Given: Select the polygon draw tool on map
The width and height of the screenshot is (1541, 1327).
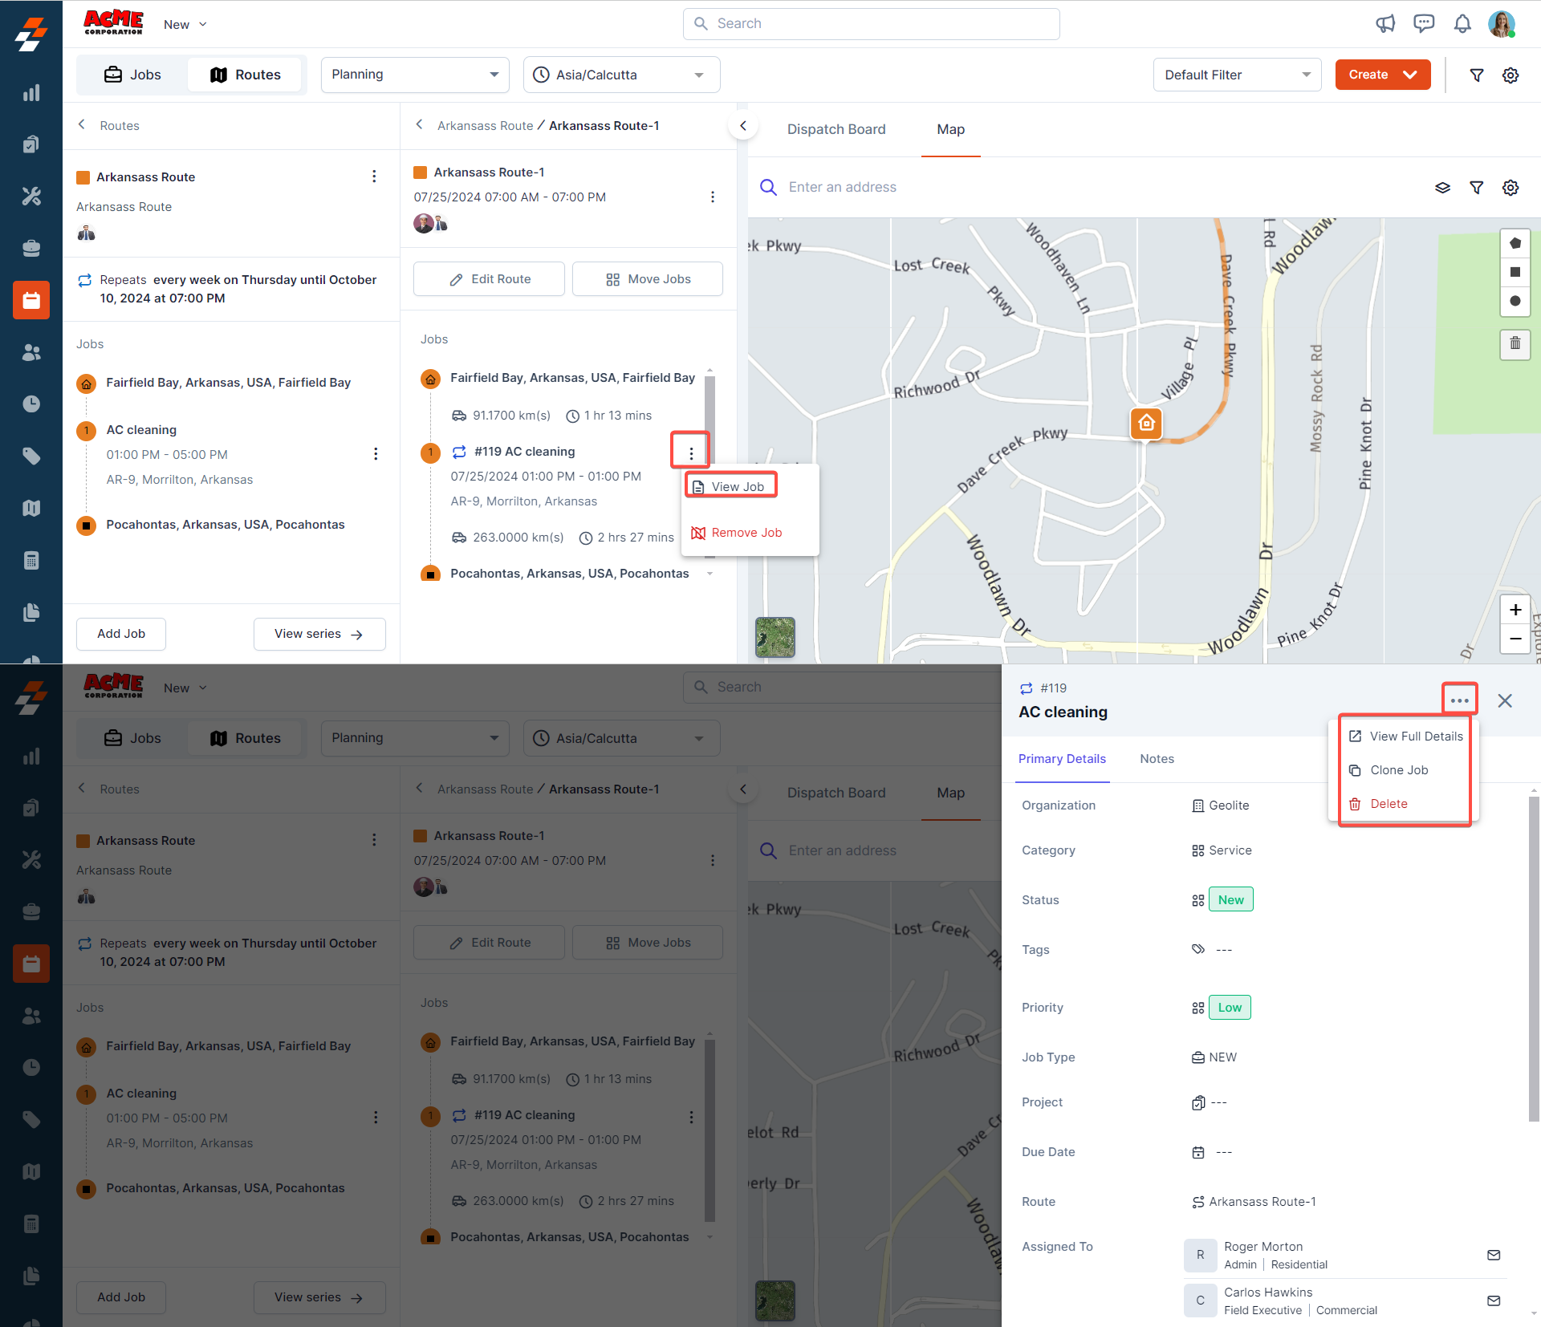Looking at the screenshot, I should coord(1515,243).
